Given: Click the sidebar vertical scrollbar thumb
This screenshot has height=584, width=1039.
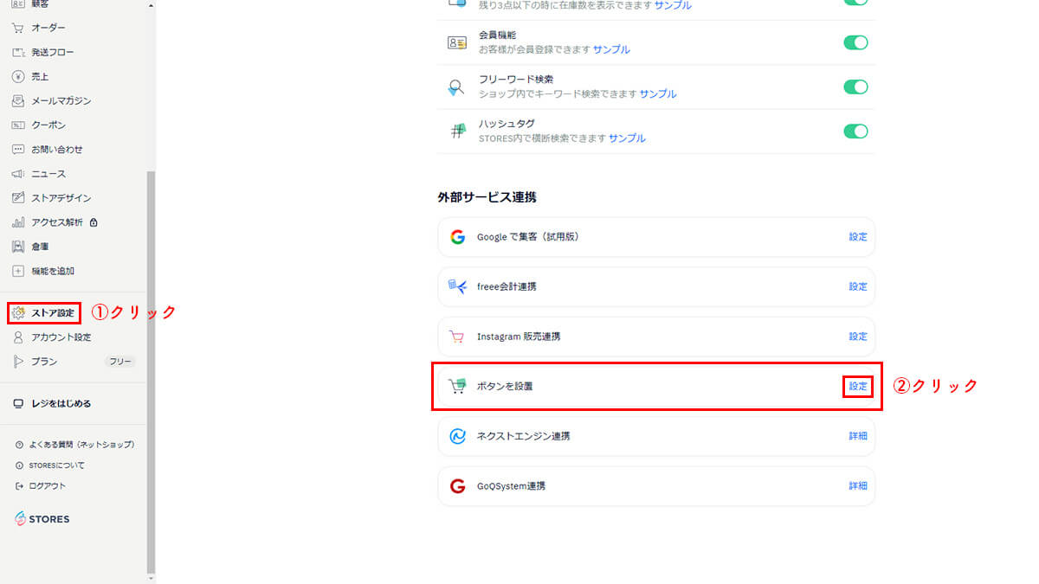Looking at the screenshot, I should pos(152,372).
